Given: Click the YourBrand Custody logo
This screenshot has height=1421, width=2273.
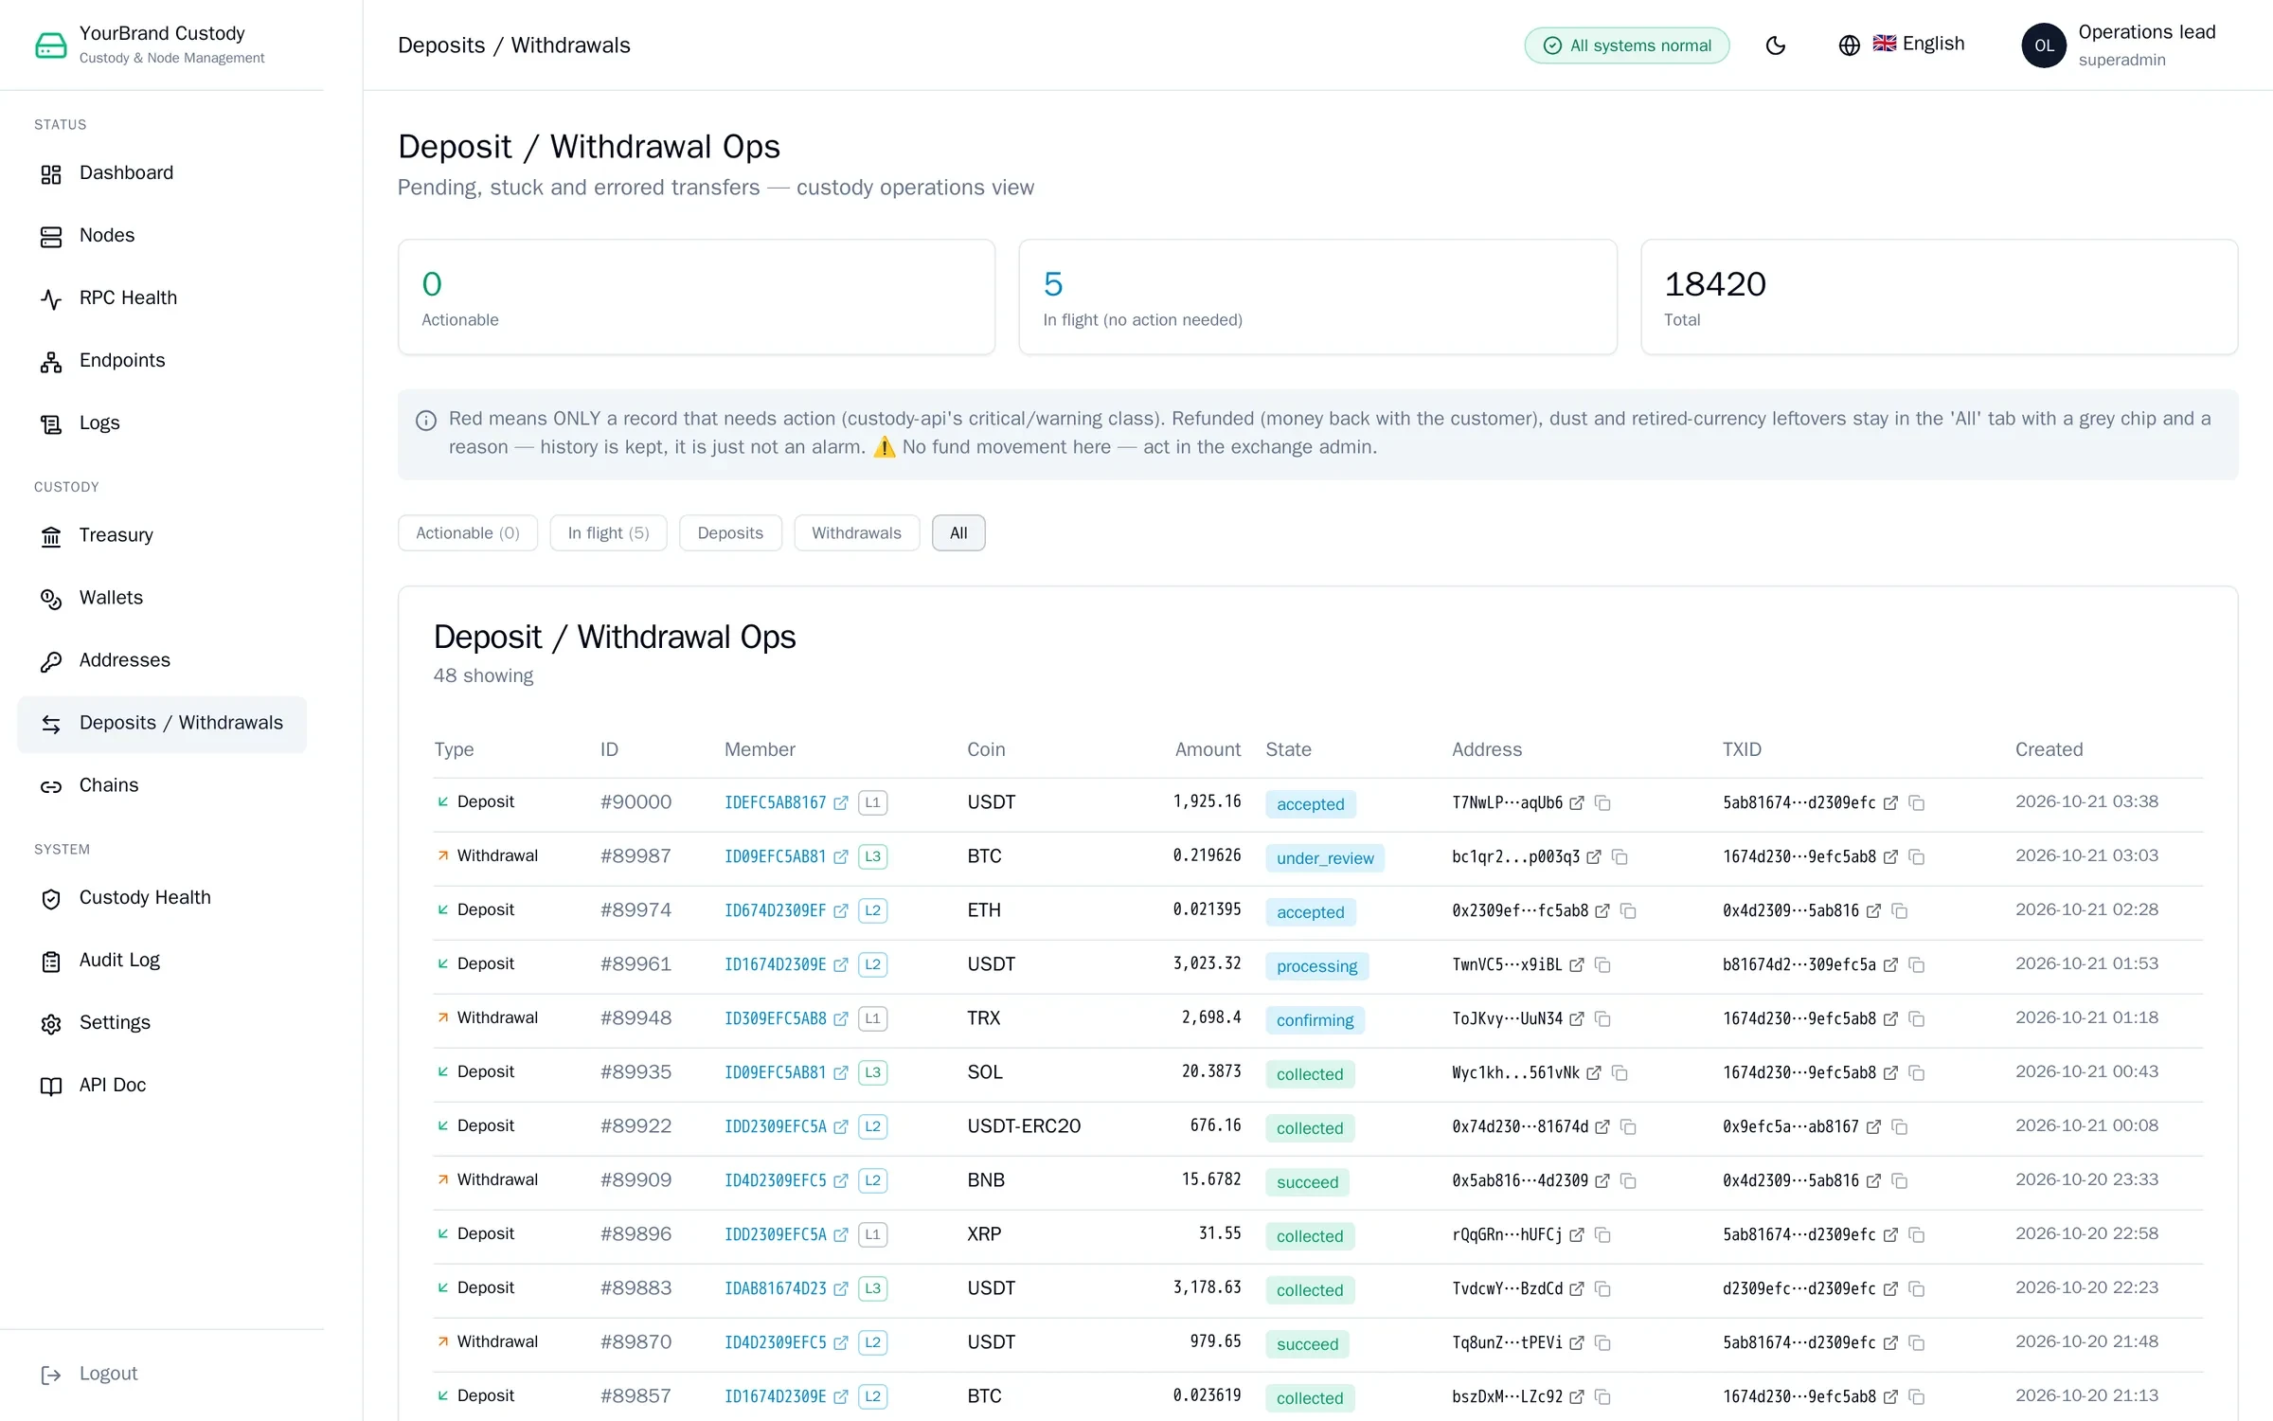Looking at the screenshot, I should 51,45.
